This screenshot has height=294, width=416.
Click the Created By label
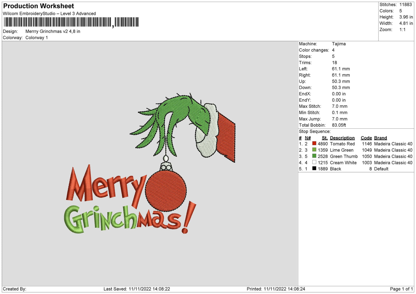coord(14,289)
